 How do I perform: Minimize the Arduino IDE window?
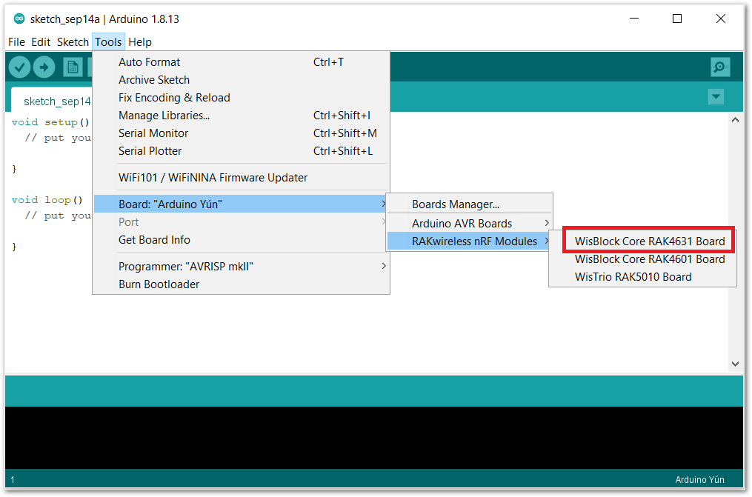[634, 19]
